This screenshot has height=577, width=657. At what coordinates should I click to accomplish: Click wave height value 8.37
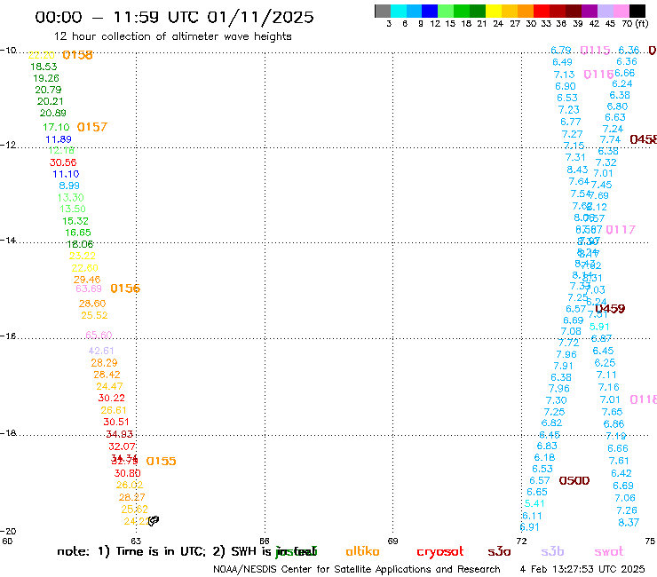pyautogui.click(x=629, y=523)
